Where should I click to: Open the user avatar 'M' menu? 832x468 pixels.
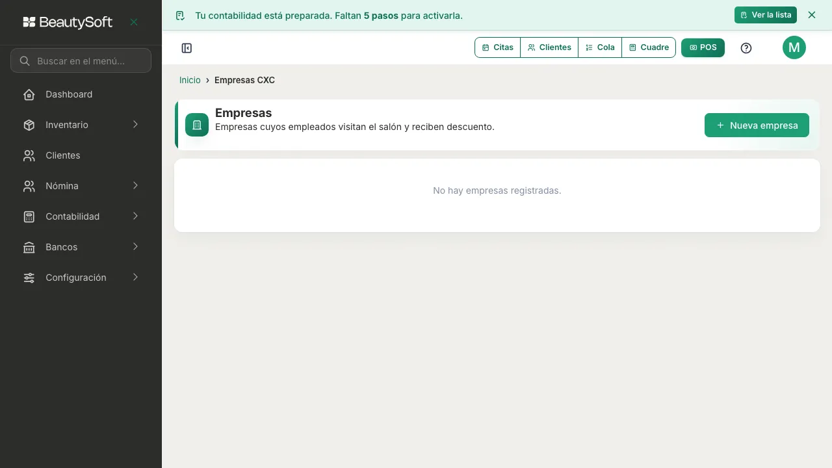click(794, 47)
